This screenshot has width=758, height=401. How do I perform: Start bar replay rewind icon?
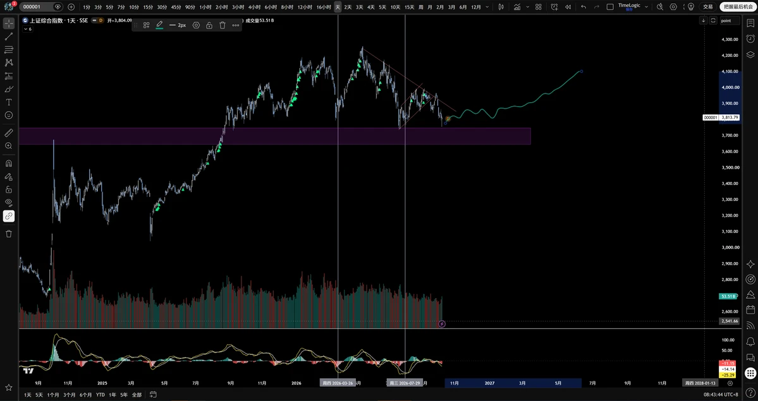point(568,7)
